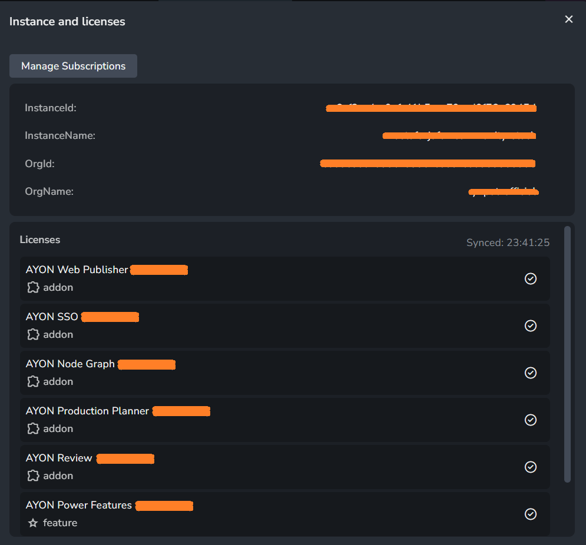586x545 pixels.
Task: Click the addon puzzle icon under AYON Web Publisher
Action: [33, 287]
